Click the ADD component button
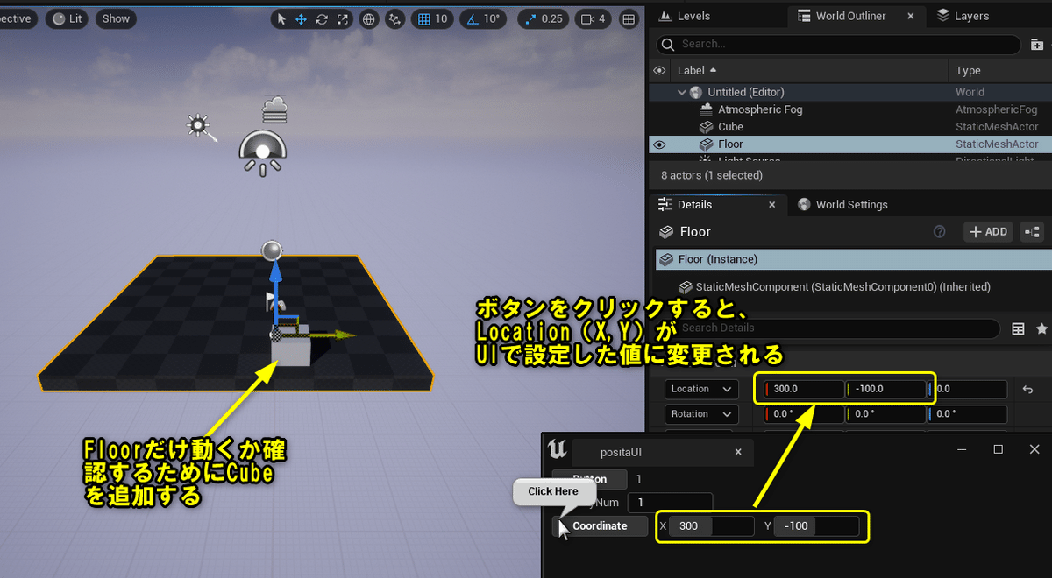Image resolution: width=1052 pixels, height=578 pixels. tap(988, 232)
